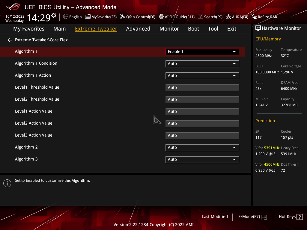Select Algorithm 1 Action label
The image size is (307, 230).
tap(33, 75)
